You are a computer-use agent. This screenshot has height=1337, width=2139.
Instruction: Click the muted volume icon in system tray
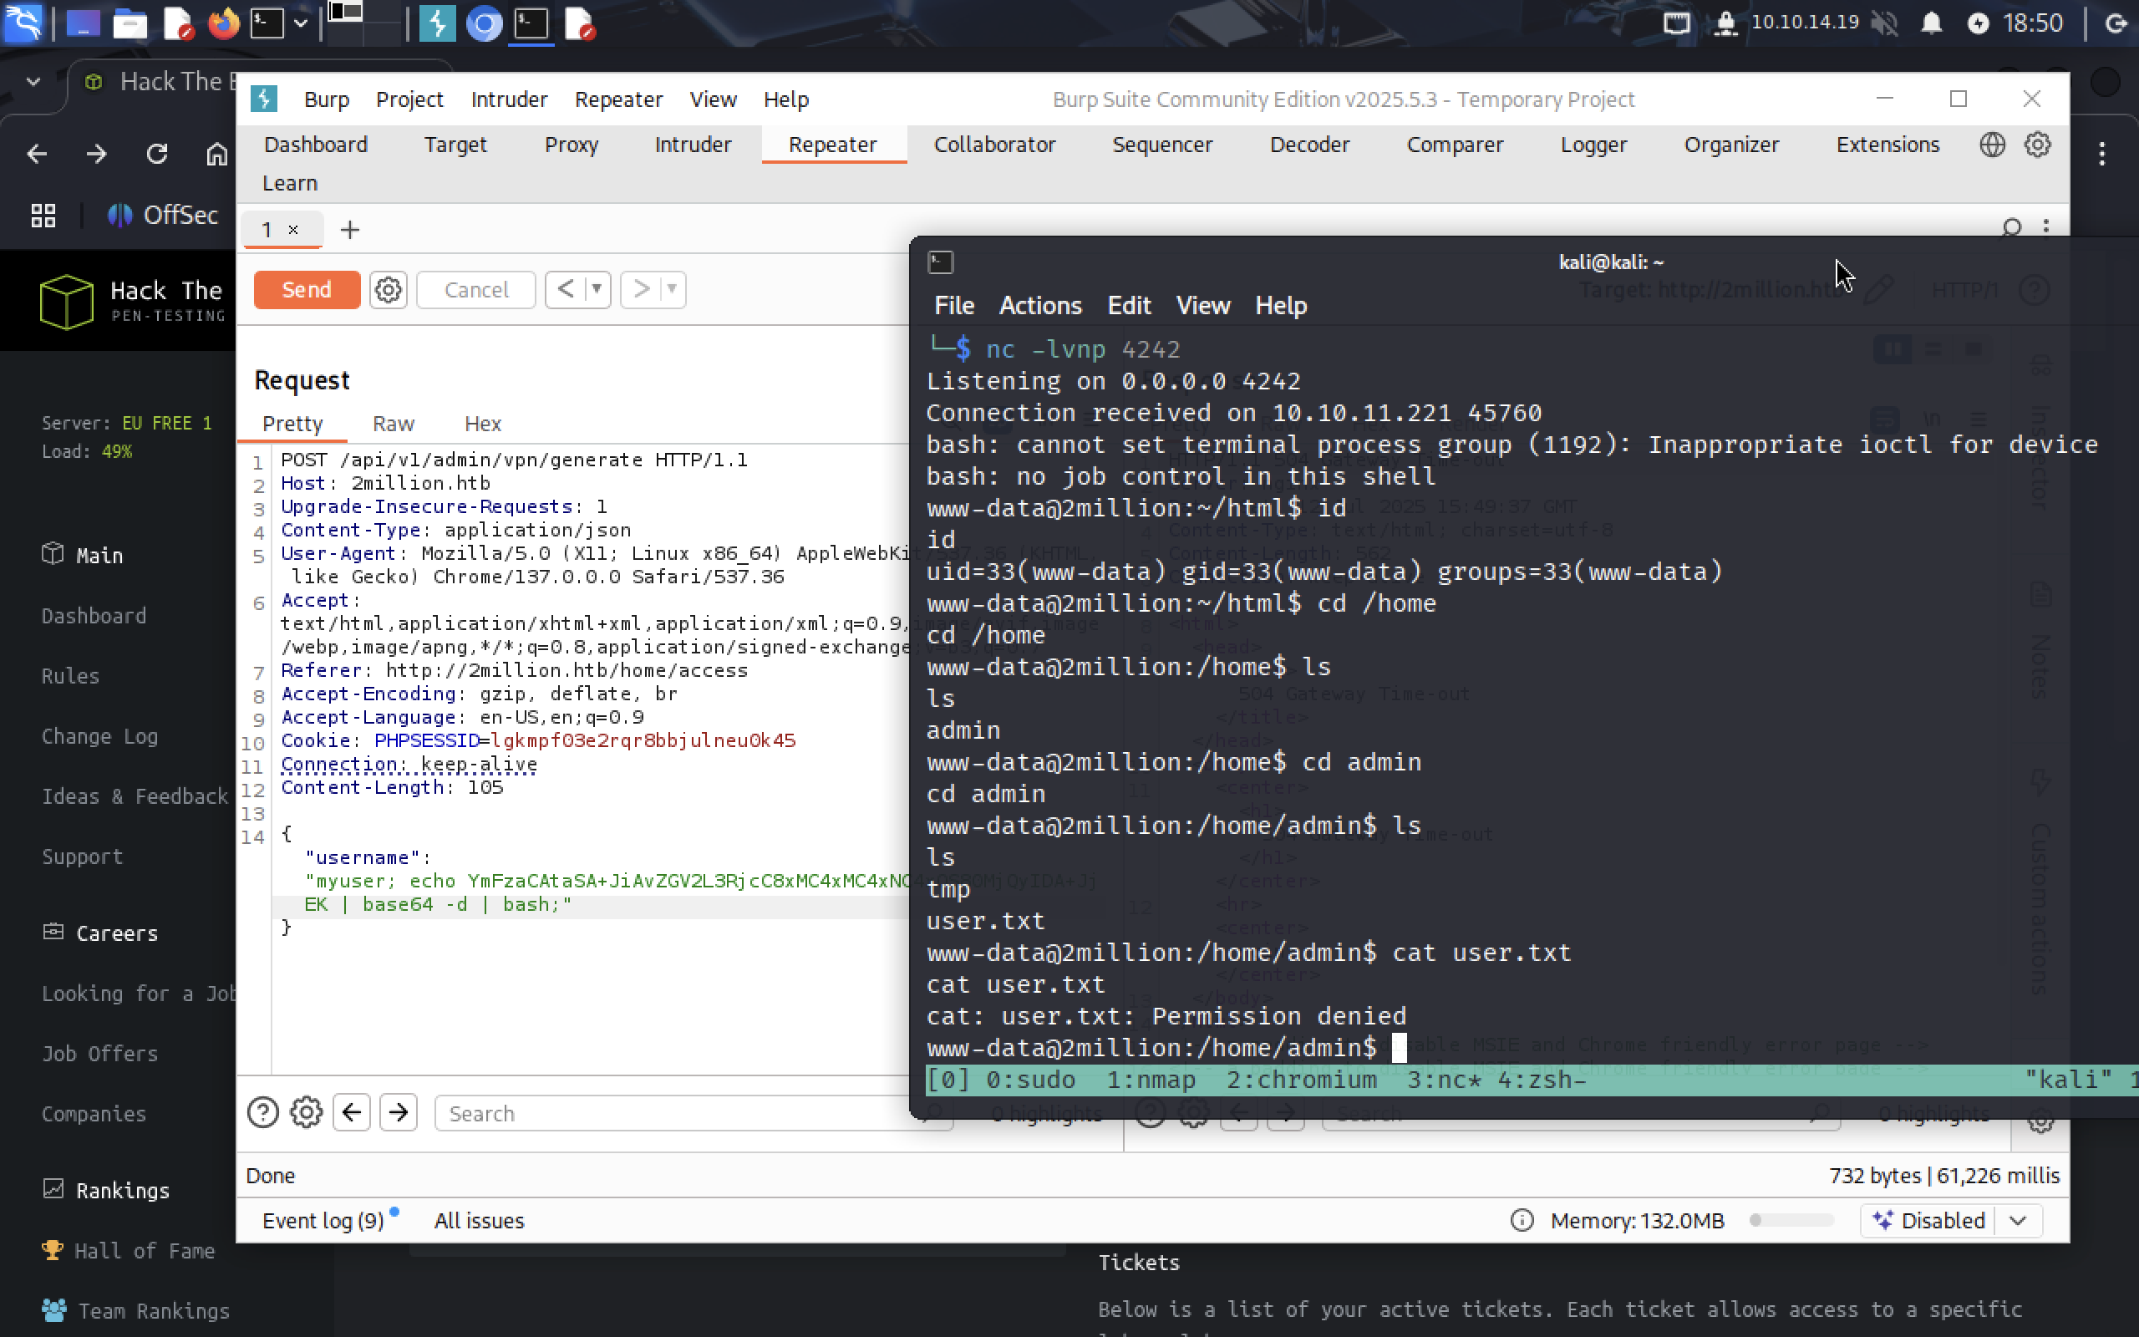[1884, 23]
